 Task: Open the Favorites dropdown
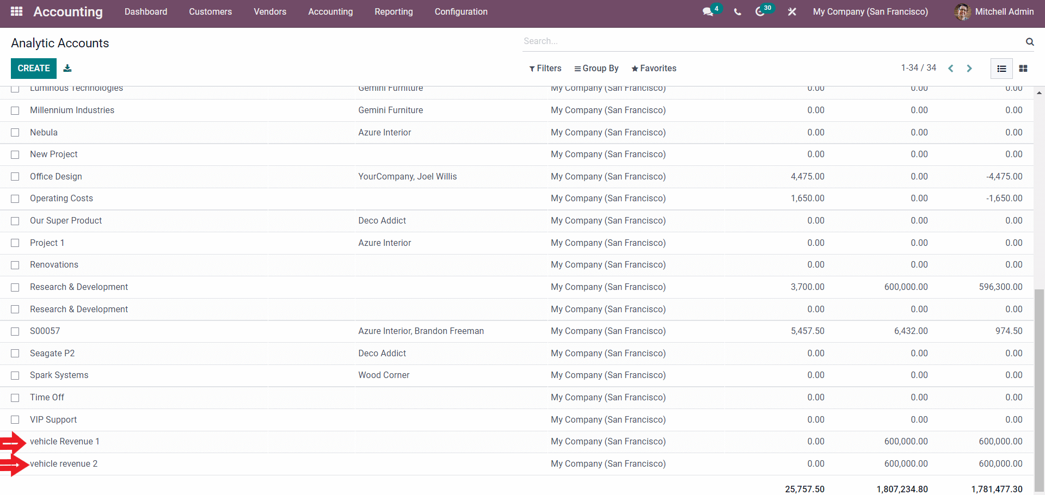[654, 69]
